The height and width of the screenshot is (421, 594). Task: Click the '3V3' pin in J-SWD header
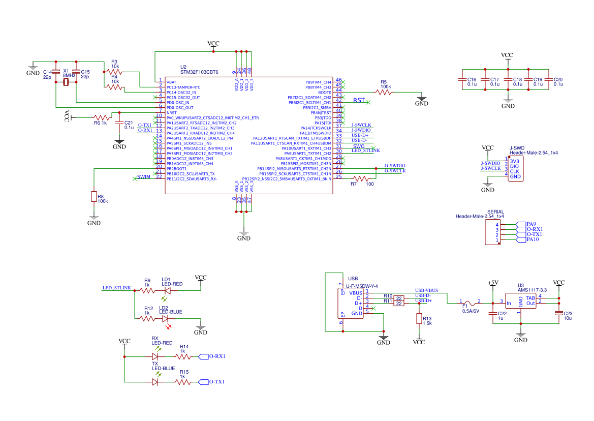514,161
